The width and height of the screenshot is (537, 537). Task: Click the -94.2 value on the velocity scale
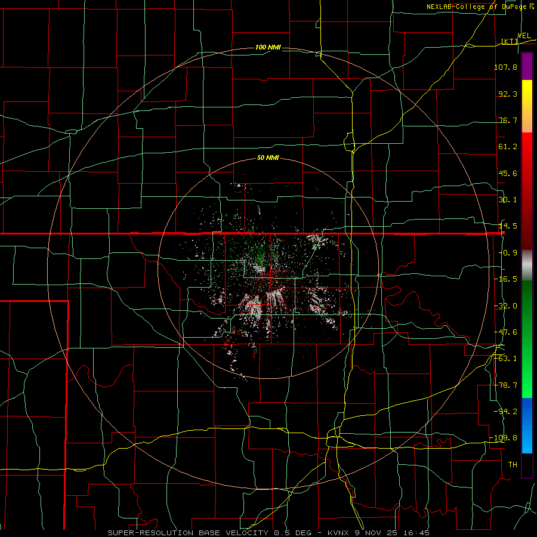506,412
